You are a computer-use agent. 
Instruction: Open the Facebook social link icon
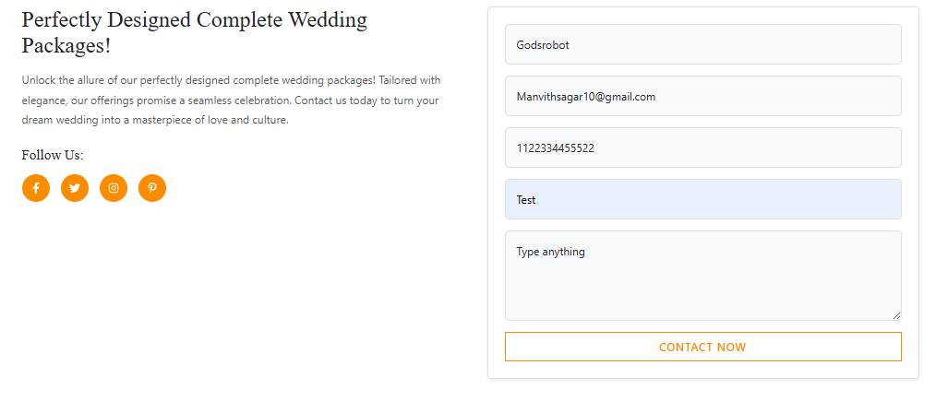point(36,188)
